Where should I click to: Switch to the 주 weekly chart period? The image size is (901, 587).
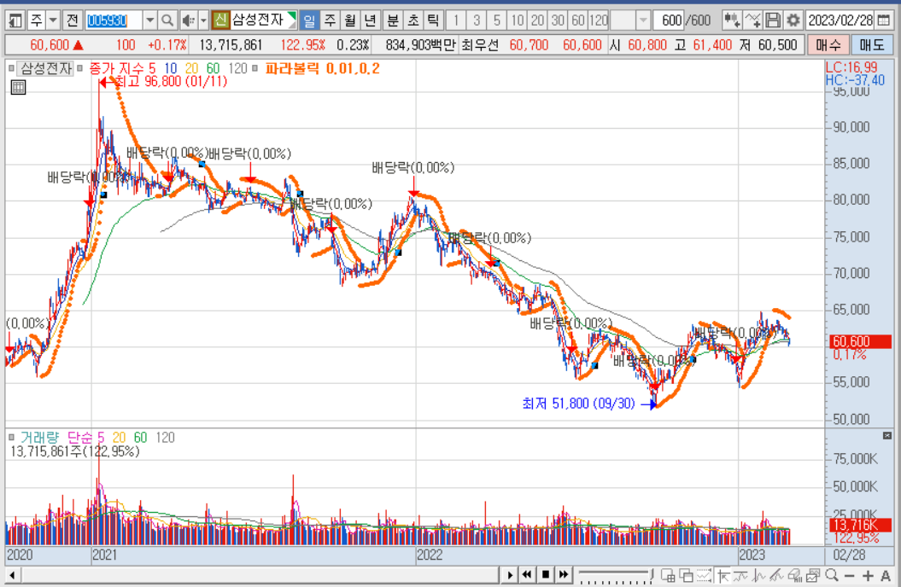[330, 20]
